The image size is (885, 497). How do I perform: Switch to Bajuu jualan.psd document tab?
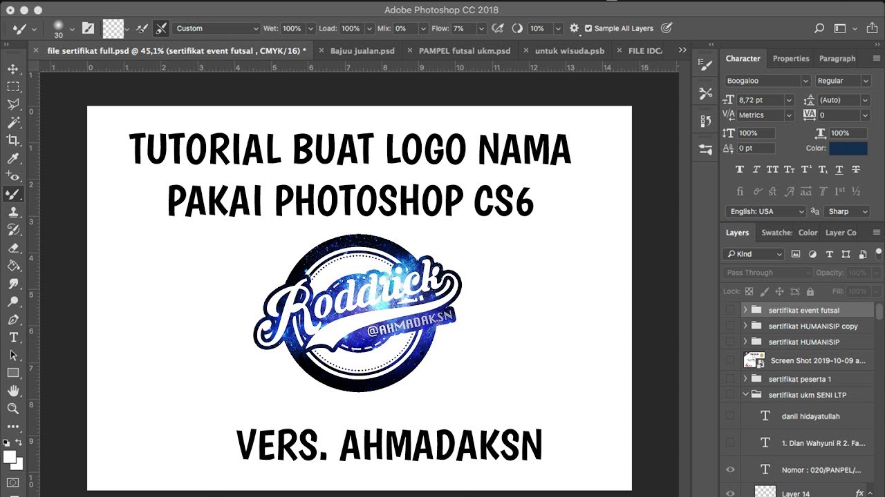(362, 50)
